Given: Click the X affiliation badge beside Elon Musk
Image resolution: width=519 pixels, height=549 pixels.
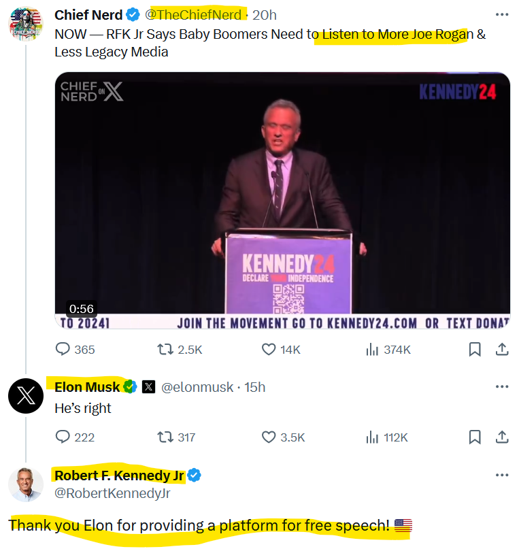Looking at the screenshot, I should (149, 387).
